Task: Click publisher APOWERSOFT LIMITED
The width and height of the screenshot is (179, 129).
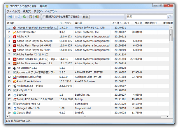Action: coord(89,73)
